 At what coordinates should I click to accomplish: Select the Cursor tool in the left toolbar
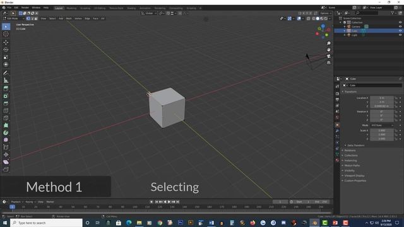click(x=6, y=34)
